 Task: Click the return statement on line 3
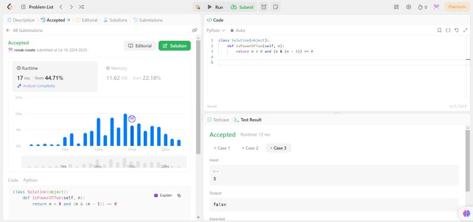274,51
